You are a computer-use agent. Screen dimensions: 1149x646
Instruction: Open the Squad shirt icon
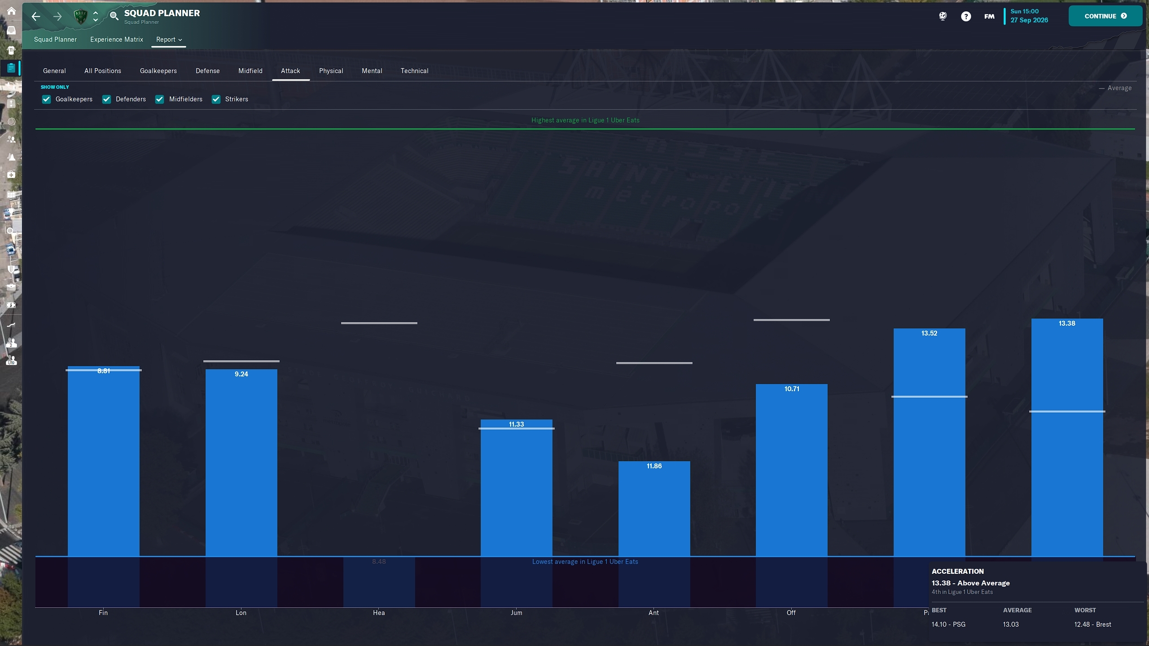tap(11, 50)
